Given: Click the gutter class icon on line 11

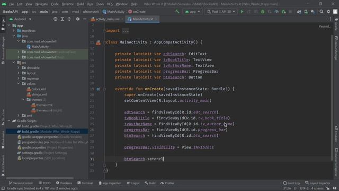Looking at the screenshot, I should (x=98, y=42).
